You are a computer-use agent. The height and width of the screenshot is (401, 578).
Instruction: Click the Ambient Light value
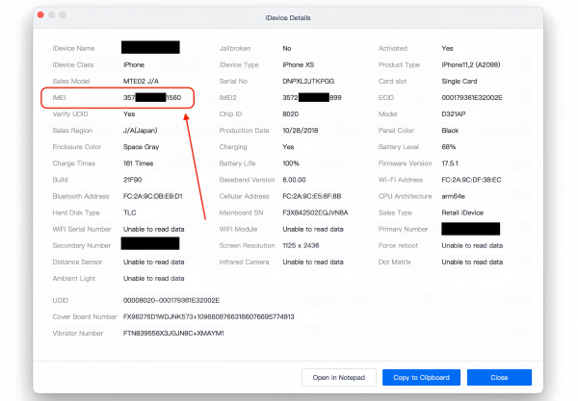154,279
